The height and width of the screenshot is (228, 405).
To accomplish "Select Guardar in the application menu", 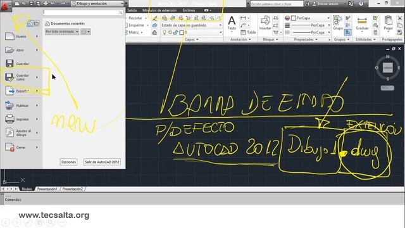I will pos(22,63).
